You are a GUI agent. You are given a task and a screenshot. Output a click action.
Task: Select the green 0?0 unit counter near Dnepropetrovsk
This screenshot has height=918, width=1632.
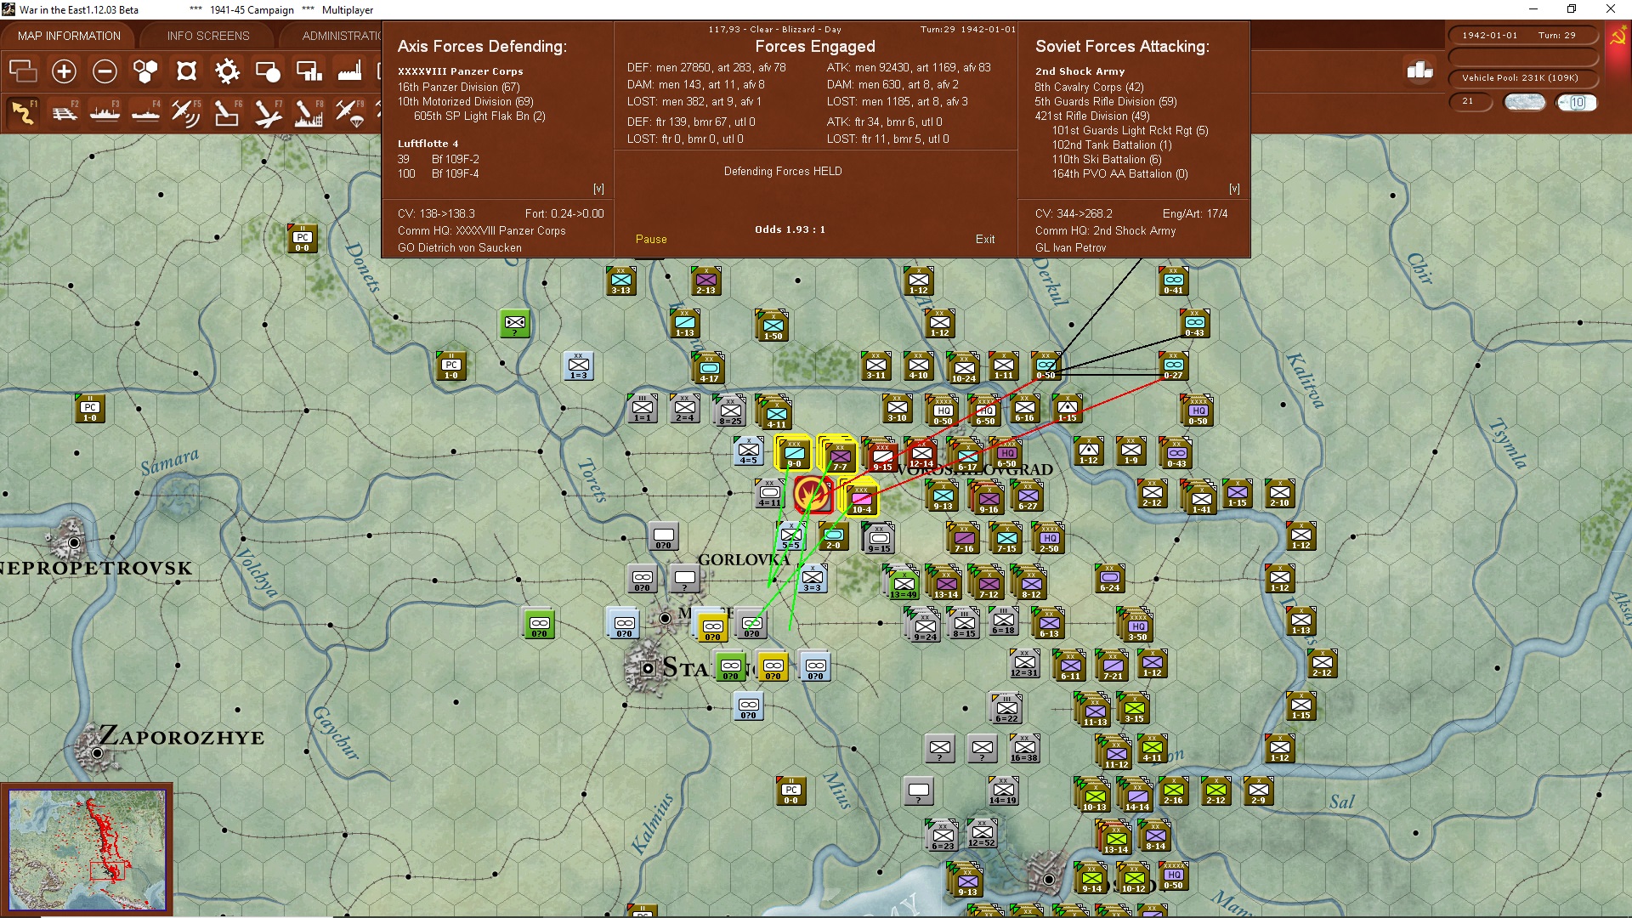point(539,623)
